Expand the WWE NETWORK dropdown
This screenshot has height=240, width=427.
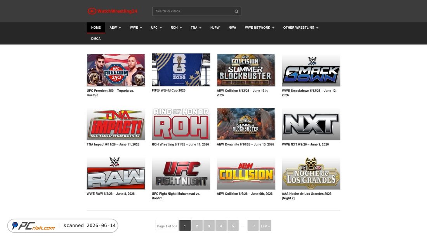(x=260, y=28)
